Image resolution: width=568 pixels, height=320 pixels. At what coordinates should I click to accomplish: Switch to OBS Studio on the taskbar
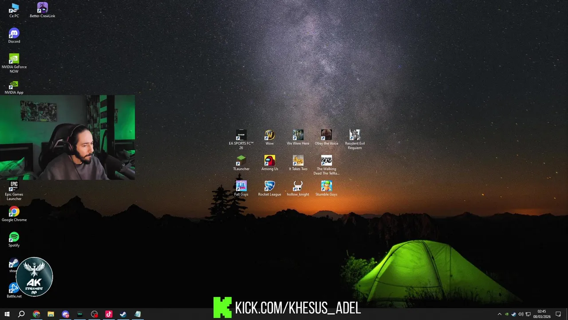[94, 314]
